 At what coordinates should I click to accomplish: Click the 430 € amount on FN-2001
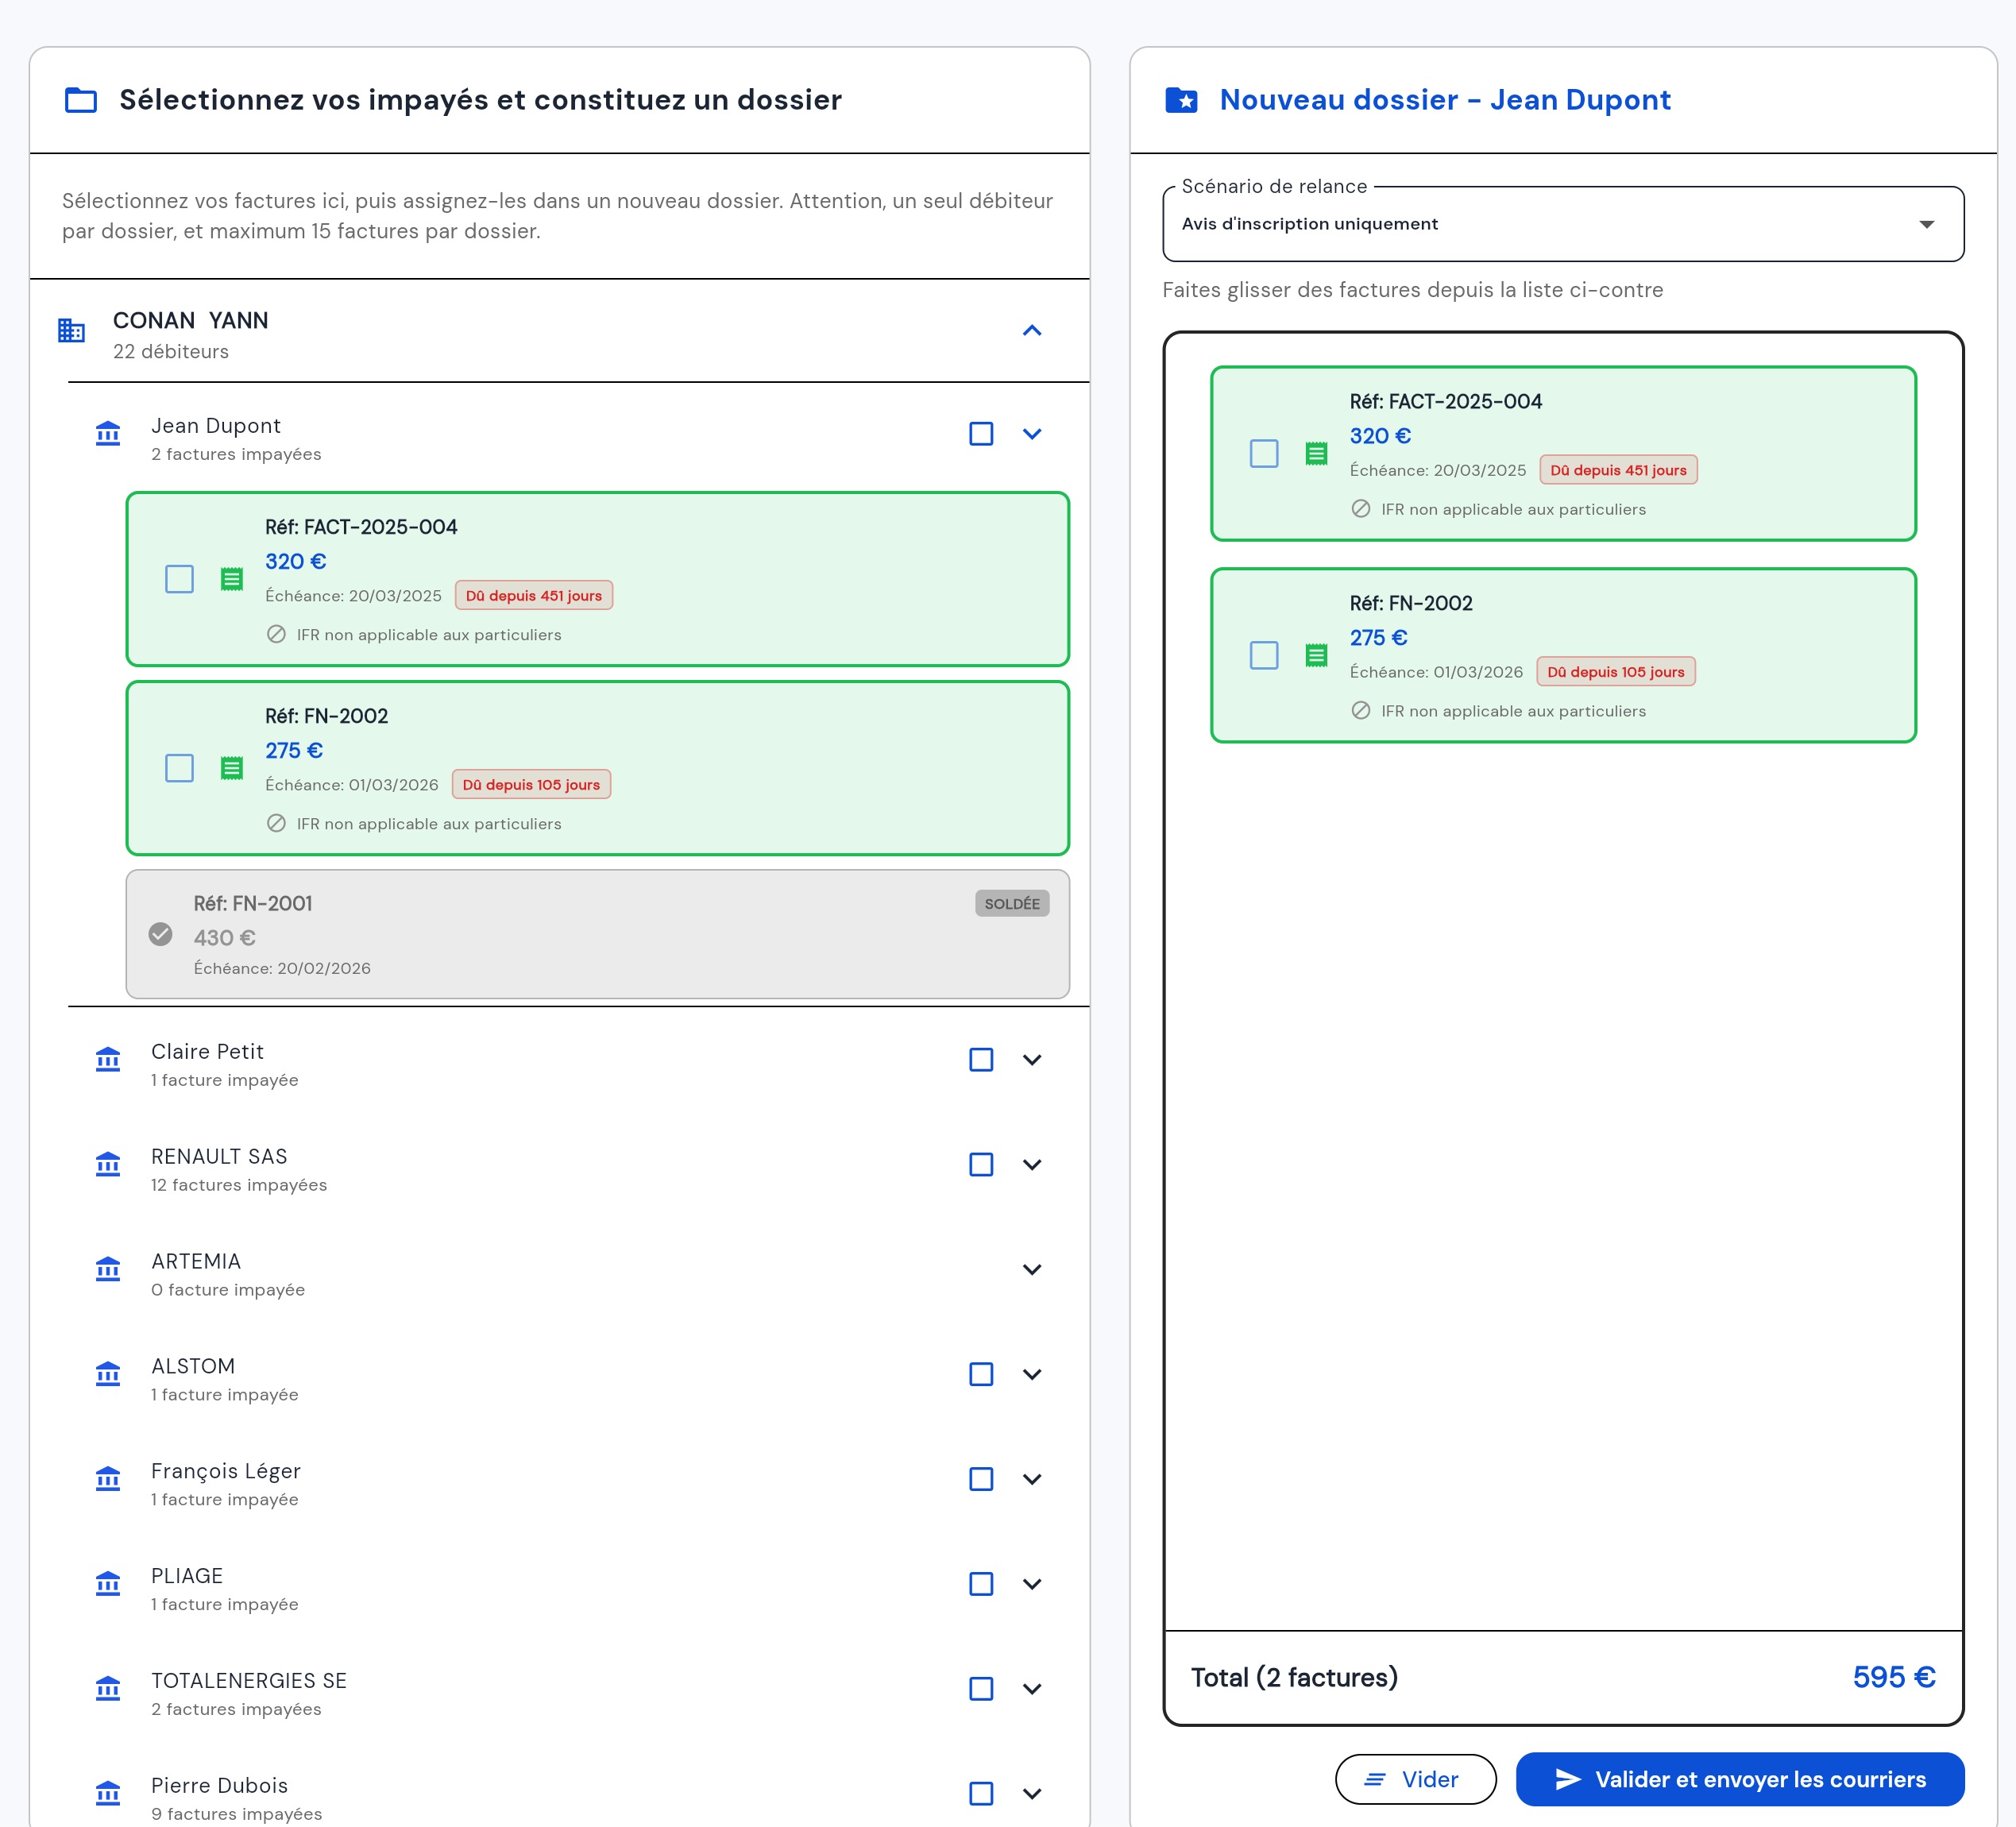pos(225,938)
